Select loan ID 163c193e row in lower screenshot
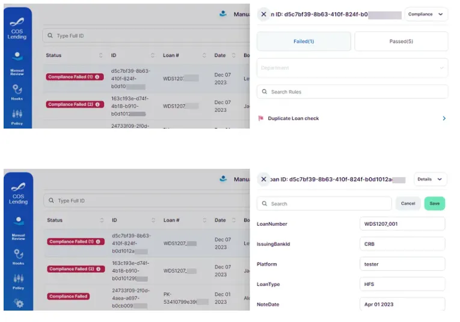Screen dimensions: 460x322 pyautogui.click(x=147, y=271)
